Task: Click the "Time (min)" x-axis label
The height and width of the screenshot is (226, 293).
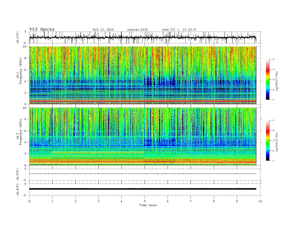Action: pos(148,205)
